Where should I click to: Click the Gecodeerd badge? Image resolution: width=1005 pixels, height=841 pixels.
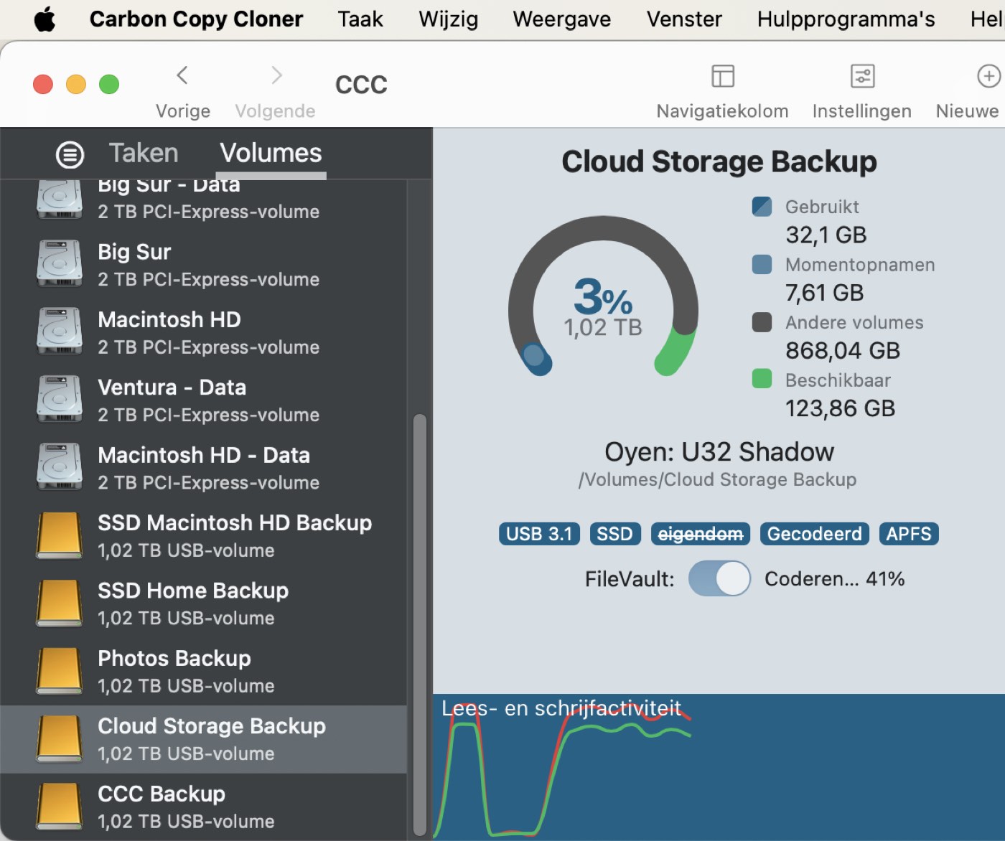click(815, 534)
